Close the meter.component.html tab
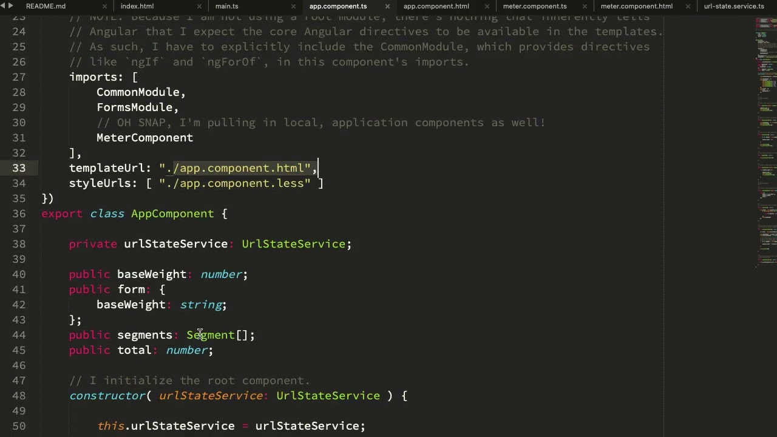 (688, 6)
